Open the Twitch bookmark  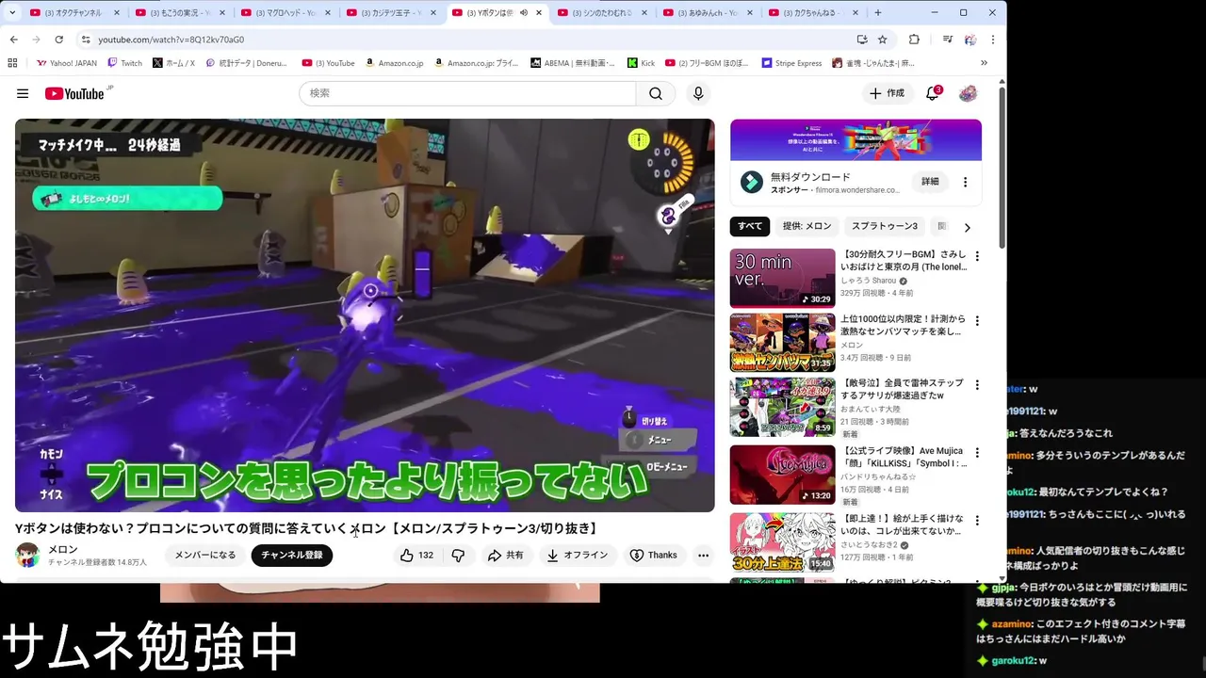tap(124, 63)
